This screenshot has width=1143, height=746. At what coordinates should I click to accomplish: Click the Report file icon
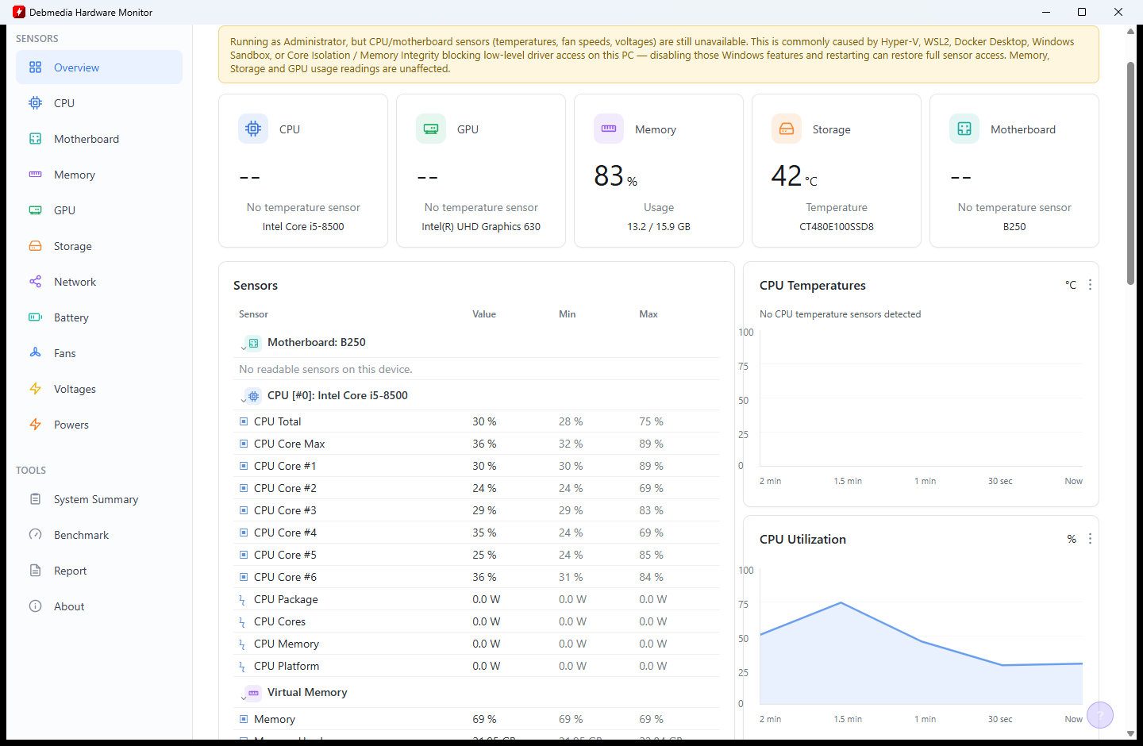tap(35, 571)
